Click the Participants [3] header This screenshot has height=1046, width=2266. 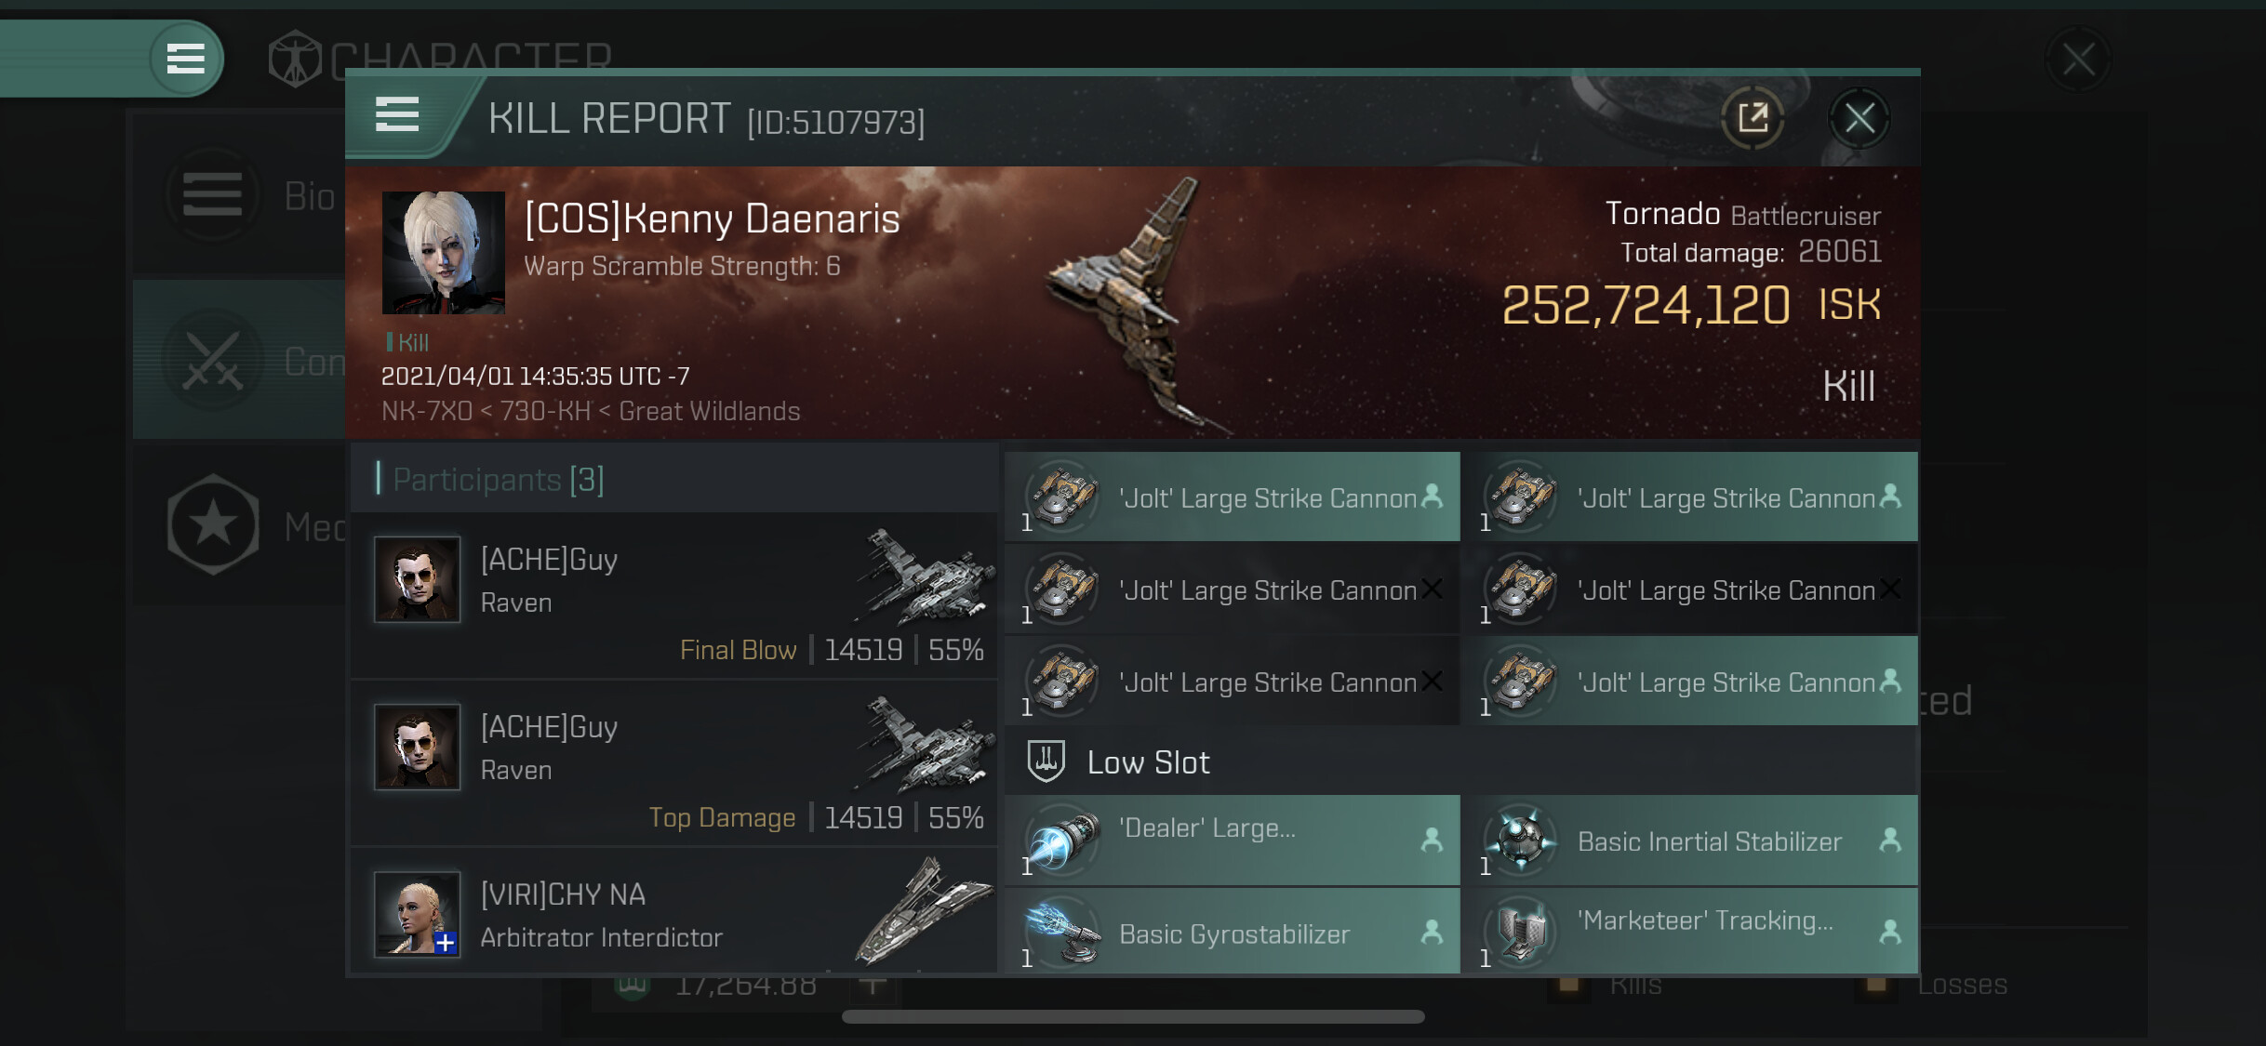[498, 479]
